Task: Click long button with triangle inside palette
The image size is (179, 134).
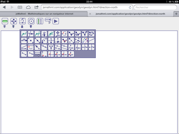Action: point(38,52)
